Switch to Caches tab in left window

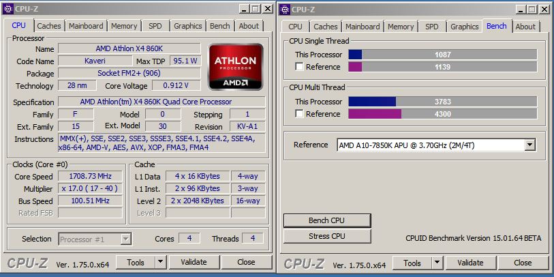point(49,26)
